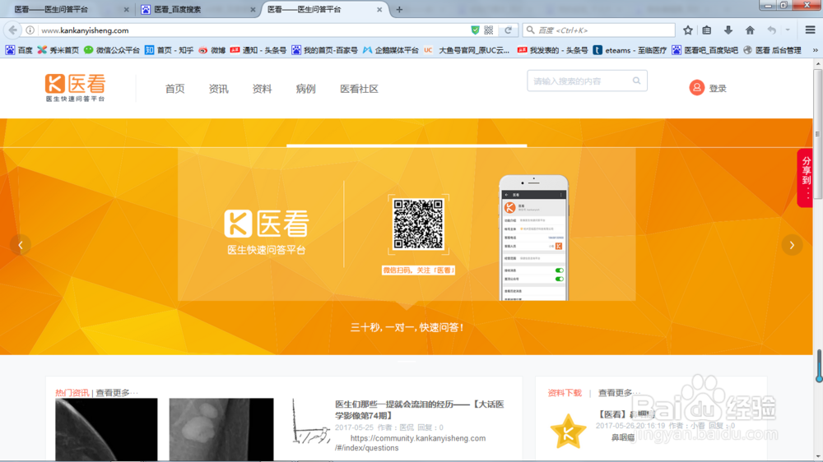Open the 我发表的 - 头条号 bookmark
The height and width of the screenshot is (462, 823).
tap(553, 50)
